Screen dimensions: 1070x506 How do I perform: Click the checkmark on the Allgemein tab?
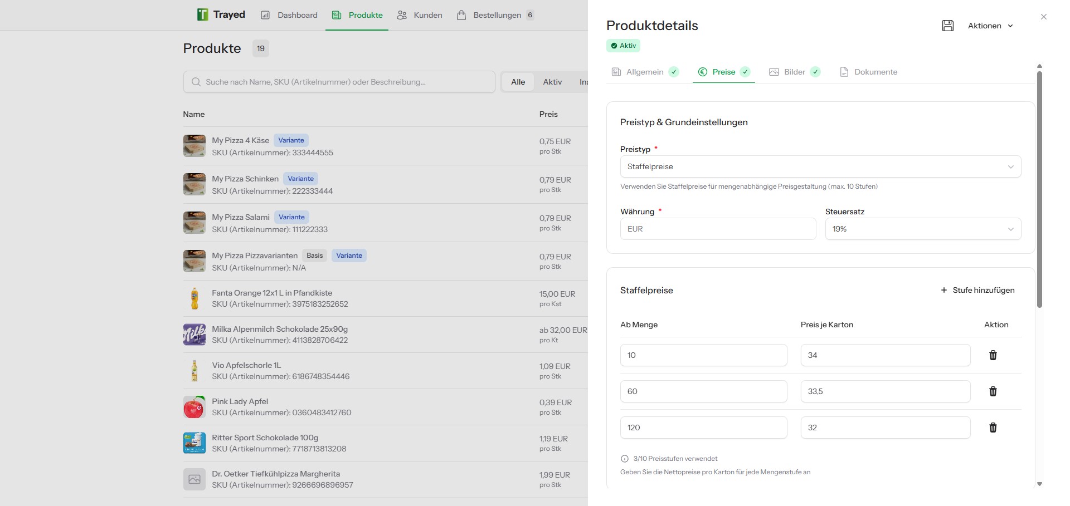pos(674,72)
